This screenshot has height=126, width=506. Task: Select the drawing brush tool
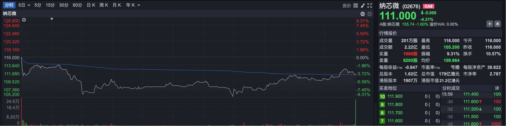click(x=363, y=5)
